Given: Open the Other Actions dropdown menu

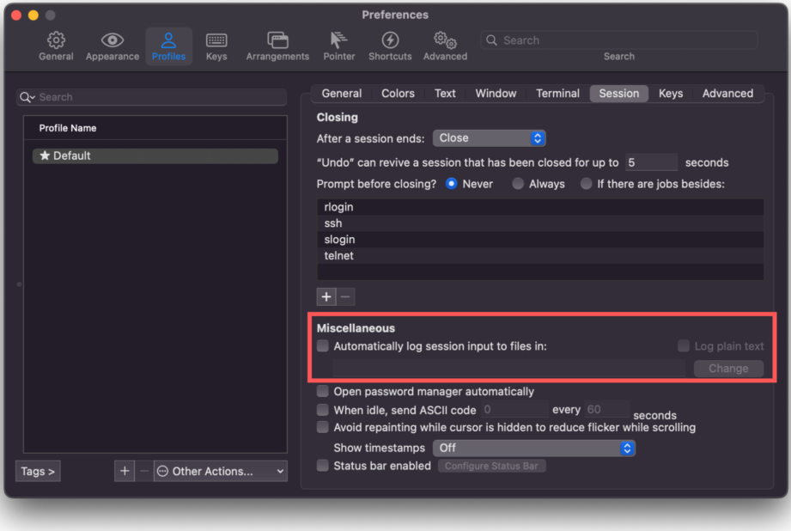Looking at the screenshot, I should [221, 471].
